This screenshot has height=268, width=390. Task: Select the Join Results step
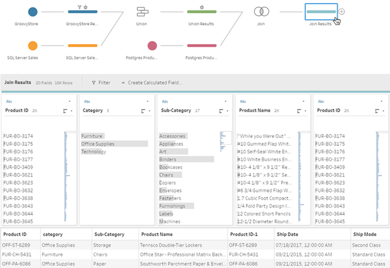tap(321, 12)
